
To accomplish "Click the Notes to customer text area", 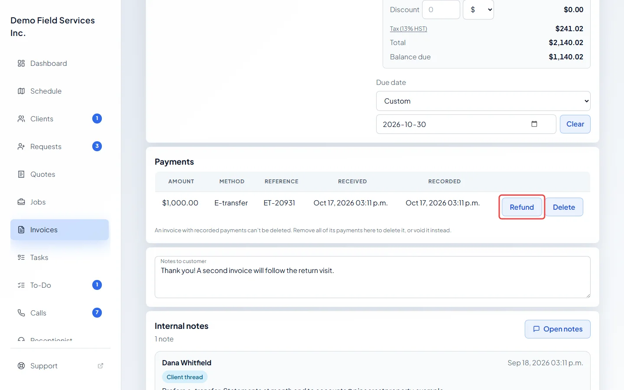I will coord(373,277).
